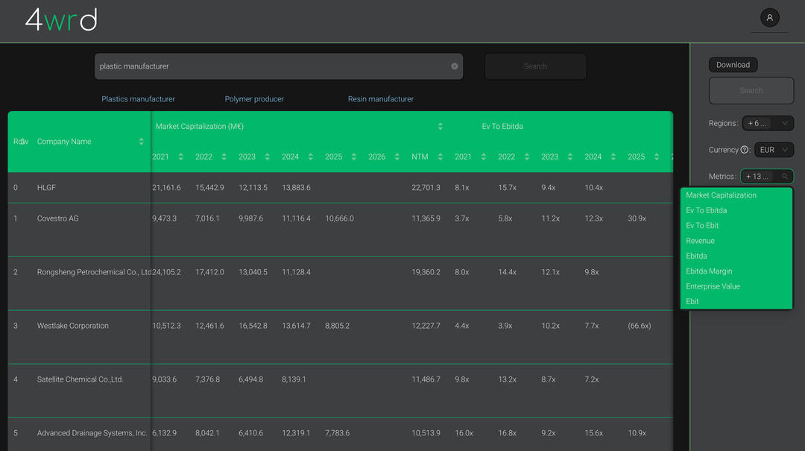The image size is (805, 451).
Task: Clear the search query with the X icon
Action: point(454,66)
